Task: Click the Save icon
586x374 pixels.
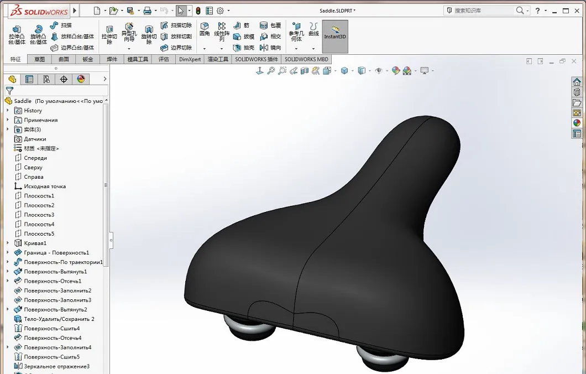Action: [x=130, y=11]
